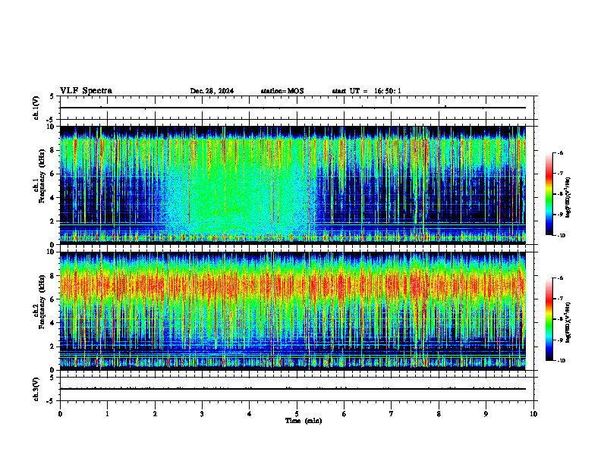The width and height of the screenshot is (601, 464).
Task: Click time axis tick label 1
Action: [107, 414]
